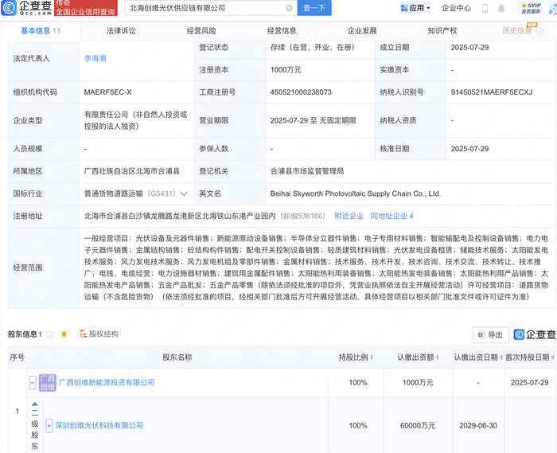This screenshot has height=453, width=557.
Task: Click the 企查查 logo in header
Action: click(26, 9)
